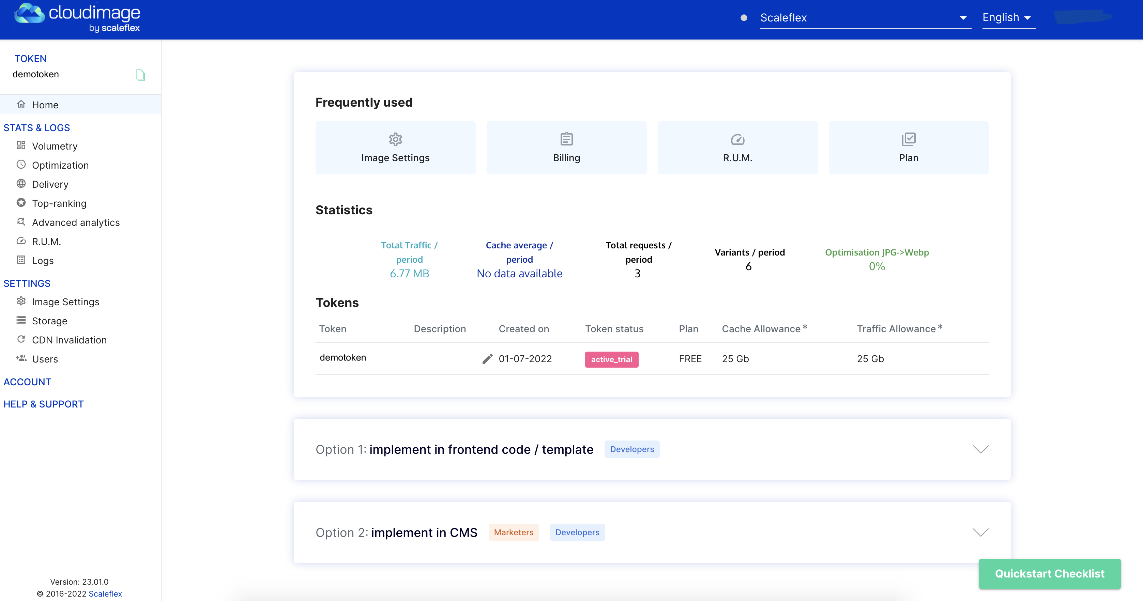Open the Image Settings gear tile
This screenshot has height=601, width=1143.
(x=395, y=148)
